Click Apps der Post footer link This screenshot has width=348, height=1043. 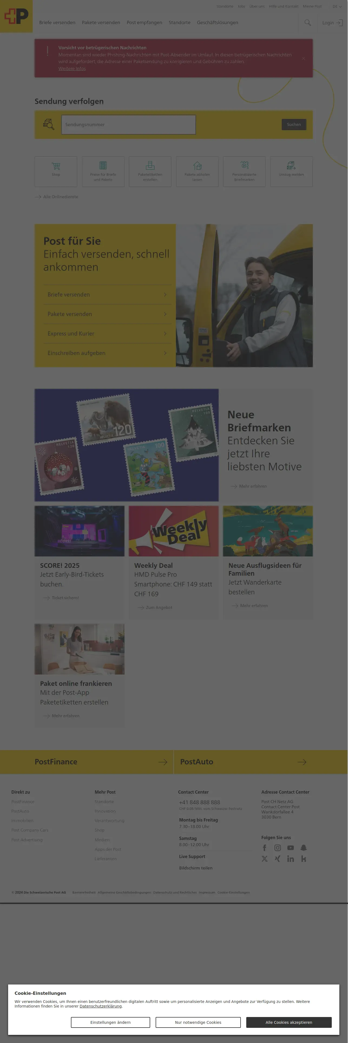click(108, 849)
